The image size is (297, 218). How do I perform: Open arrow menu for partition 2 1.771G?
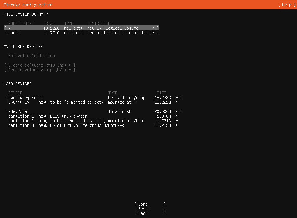tap(177, 121)
